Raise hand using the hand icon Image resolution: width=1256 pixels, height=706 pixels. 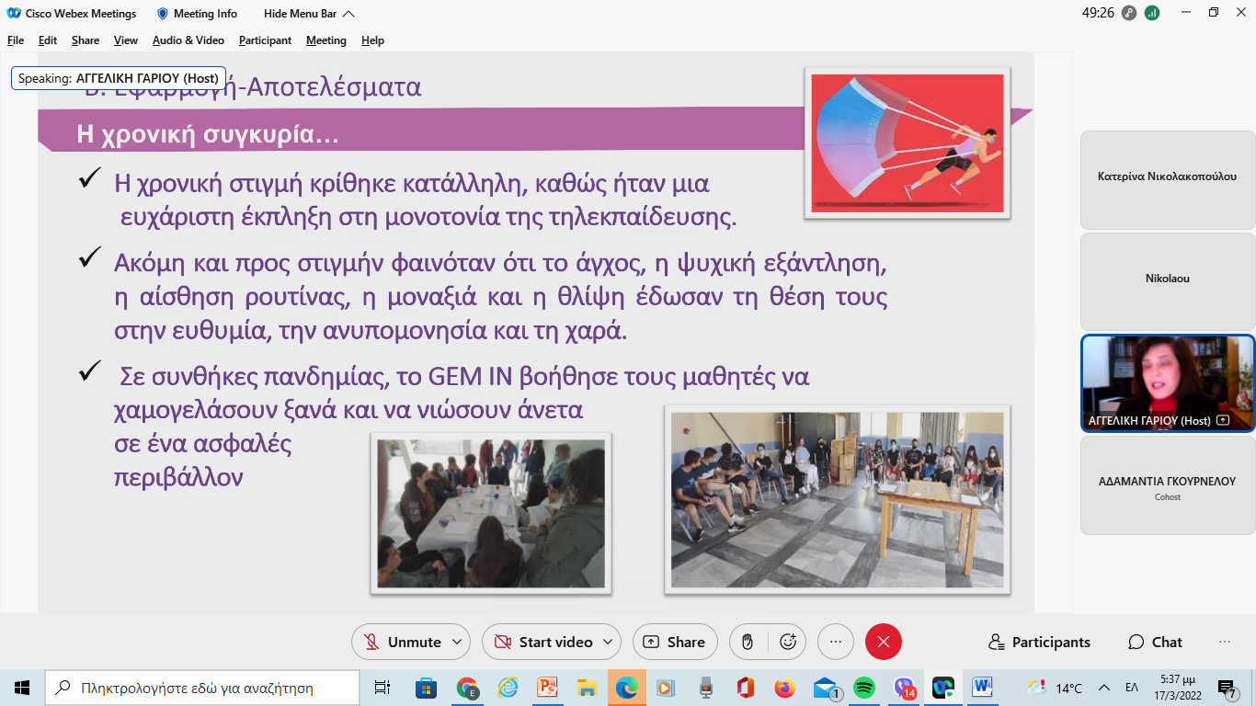748,642
